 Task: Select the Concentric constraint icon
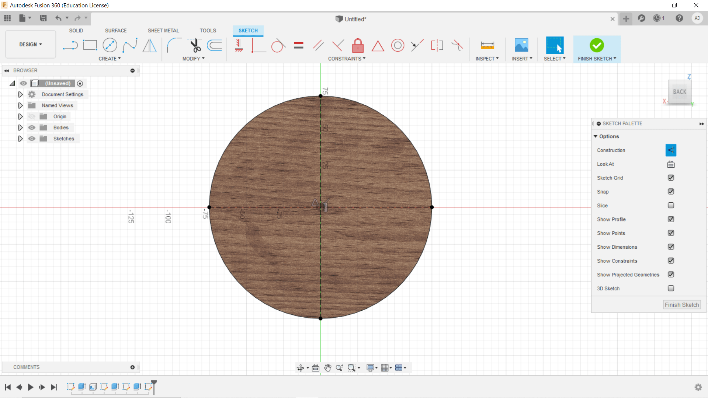coord(398,45)
